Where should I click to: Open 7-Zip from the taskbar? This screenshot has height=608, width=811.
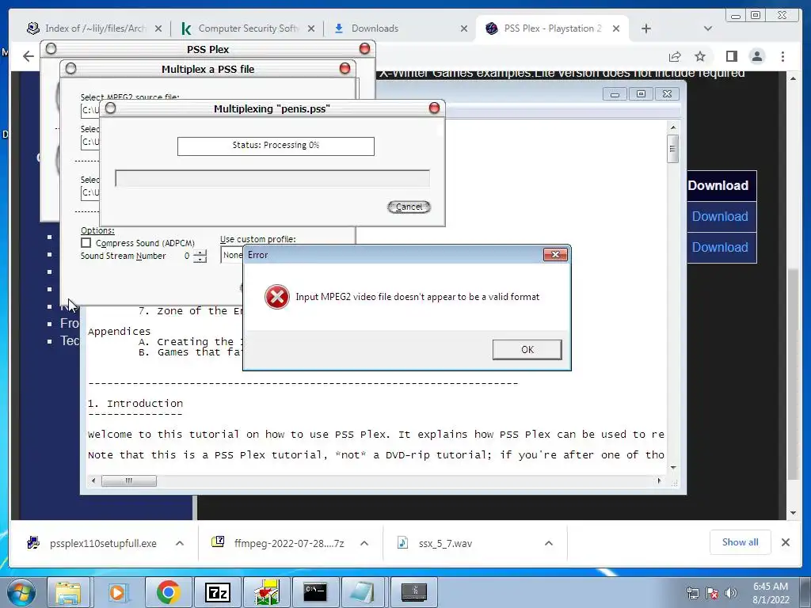point(217,592)
